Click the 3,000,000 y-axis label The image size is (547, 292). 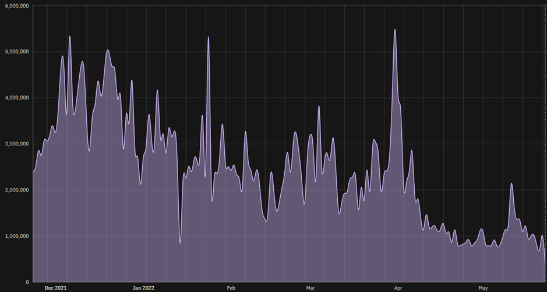pyautogui.click(x=17, y=144)
